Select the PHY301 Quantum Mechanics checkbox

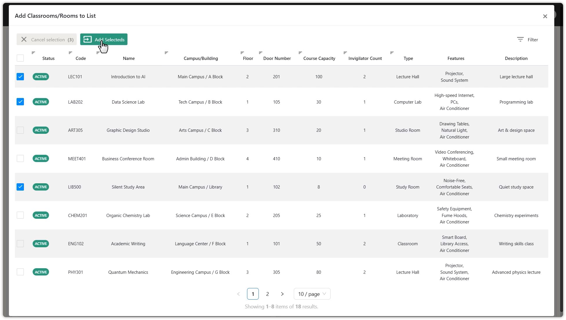point(20,272)
